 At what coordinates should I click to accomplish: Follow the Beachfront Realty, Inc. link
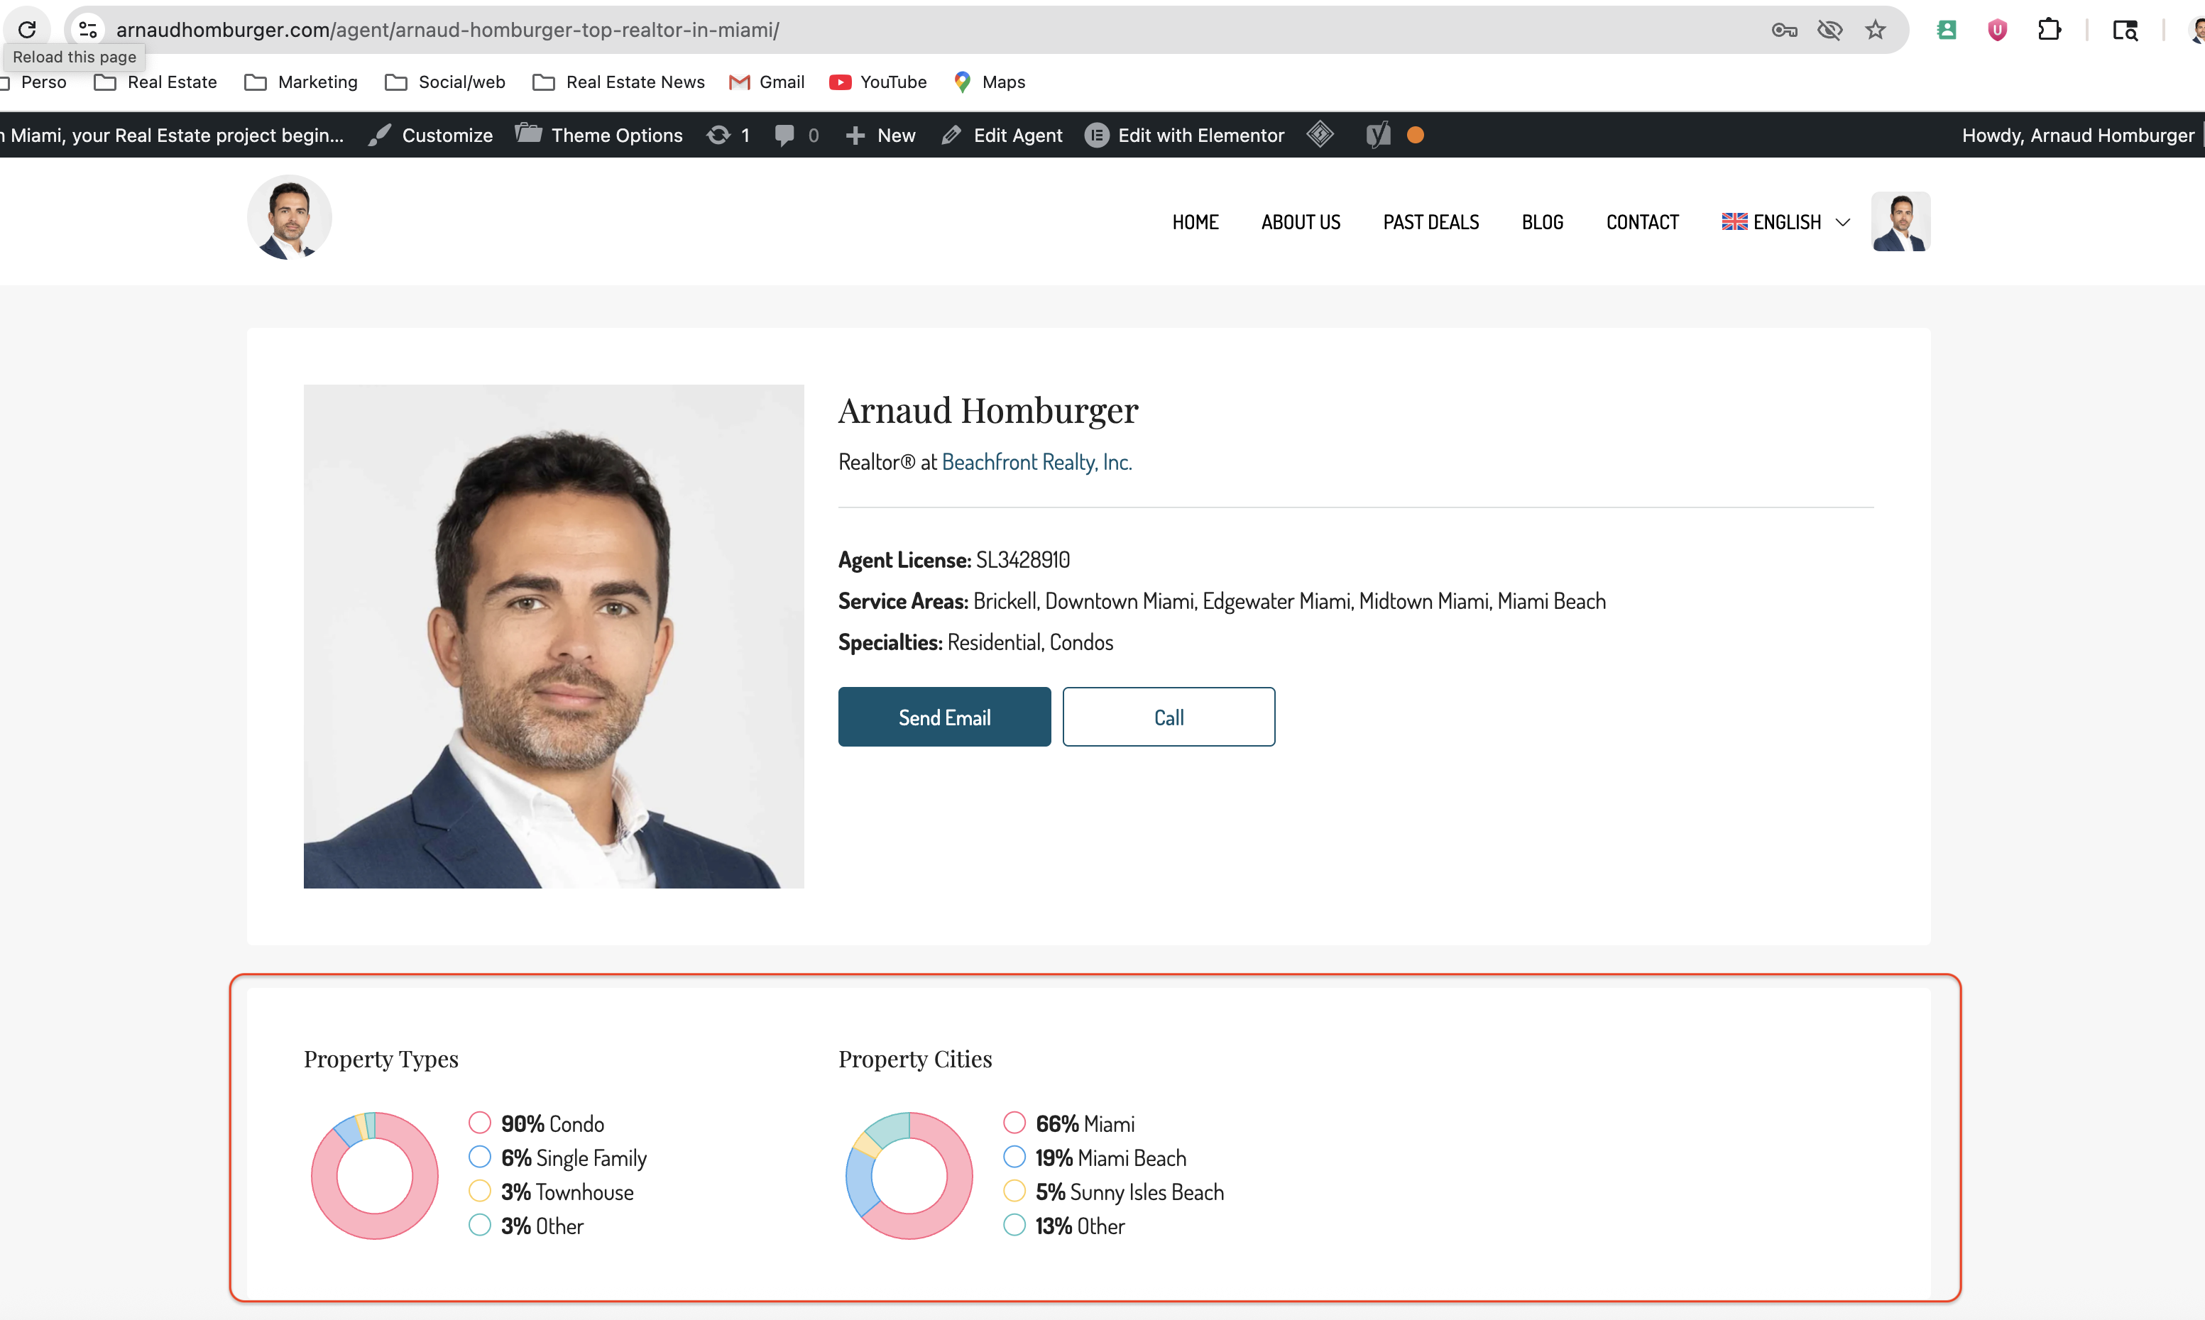tap(1036, 461)
